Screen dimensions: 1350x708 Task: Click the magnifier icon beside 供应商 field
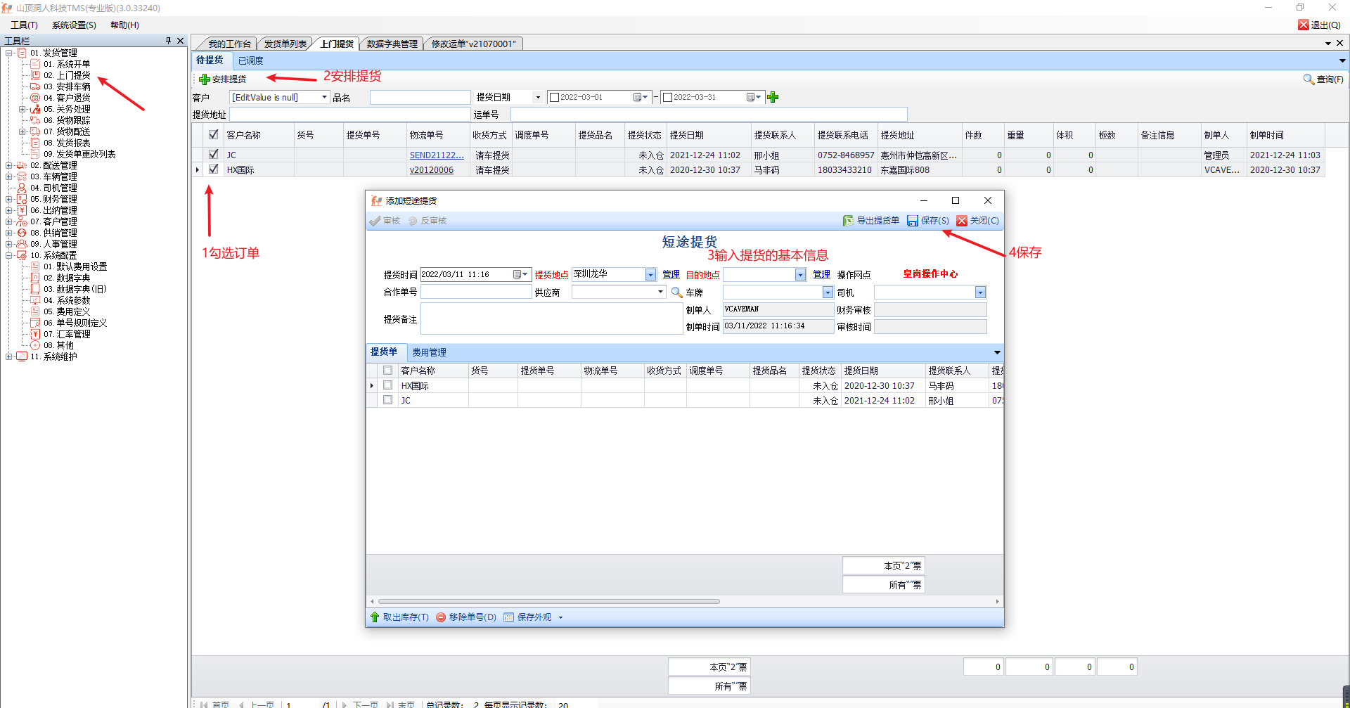[x=676, y=292]
